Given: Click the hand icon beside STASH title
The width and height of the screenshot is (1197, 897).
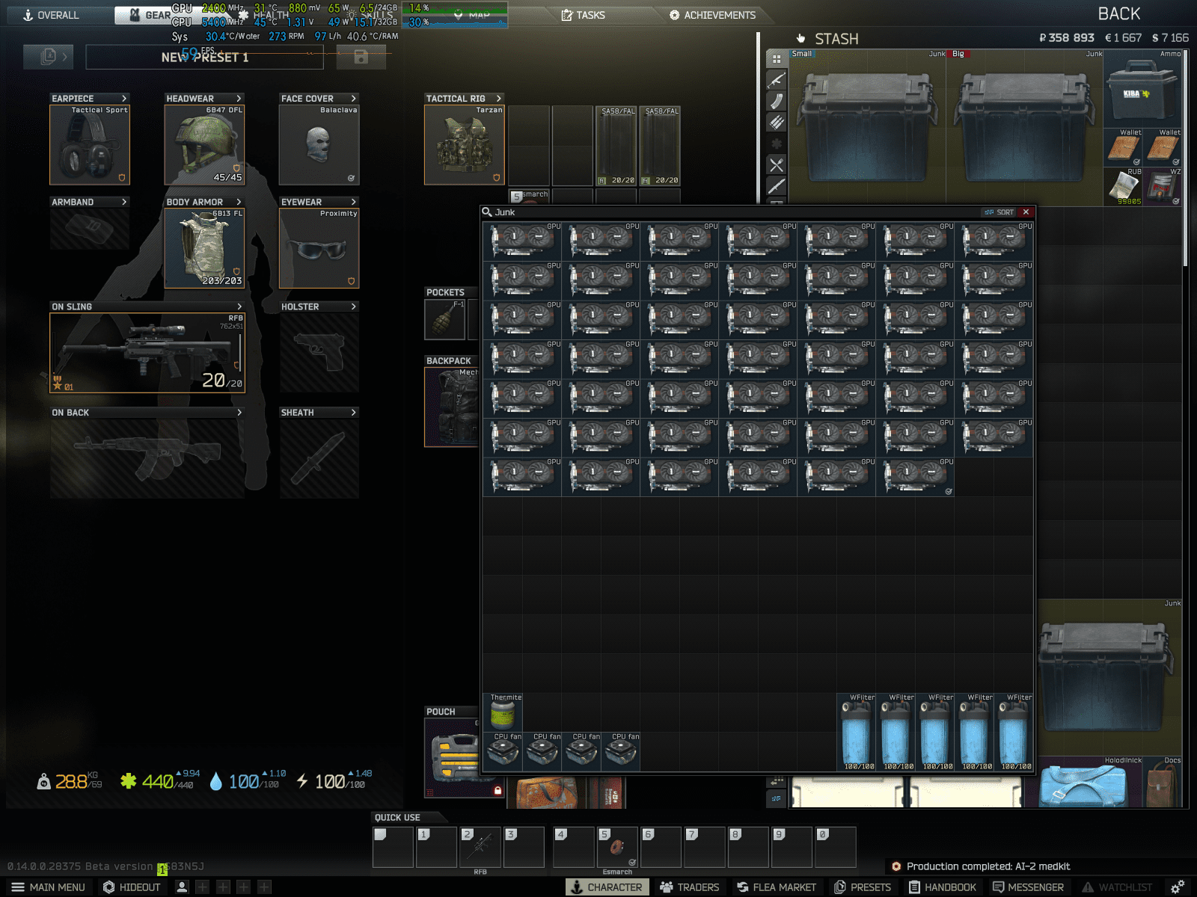Looking at the screenshot, I should click(x=800, y=39).
